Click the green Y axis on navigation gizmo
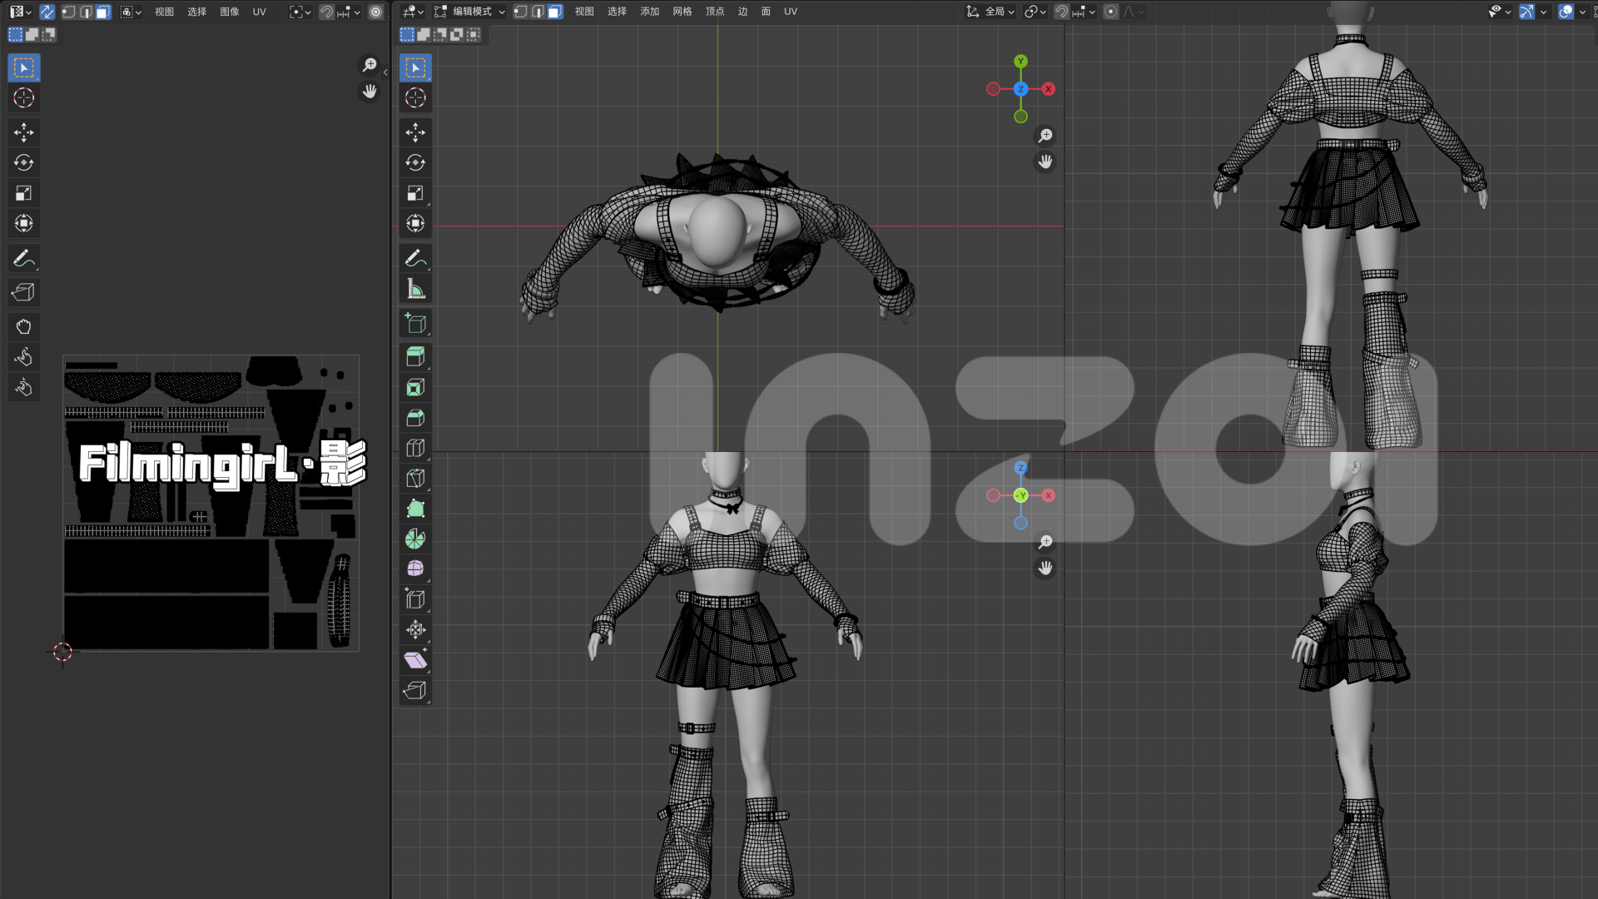 1020,62
